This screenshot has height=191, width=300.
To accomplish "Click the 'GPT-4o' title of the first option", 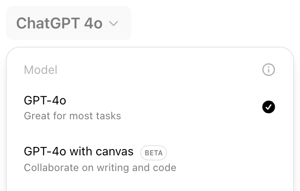I will 45,101.
